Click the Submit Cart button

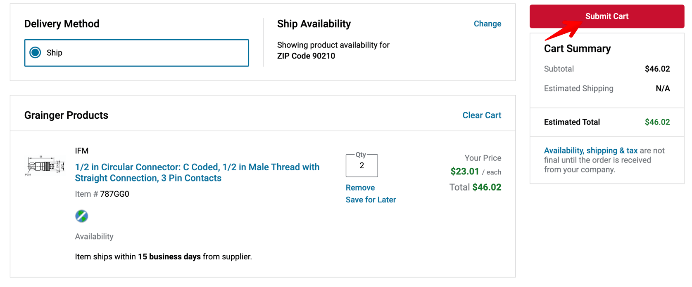point(606,16)
